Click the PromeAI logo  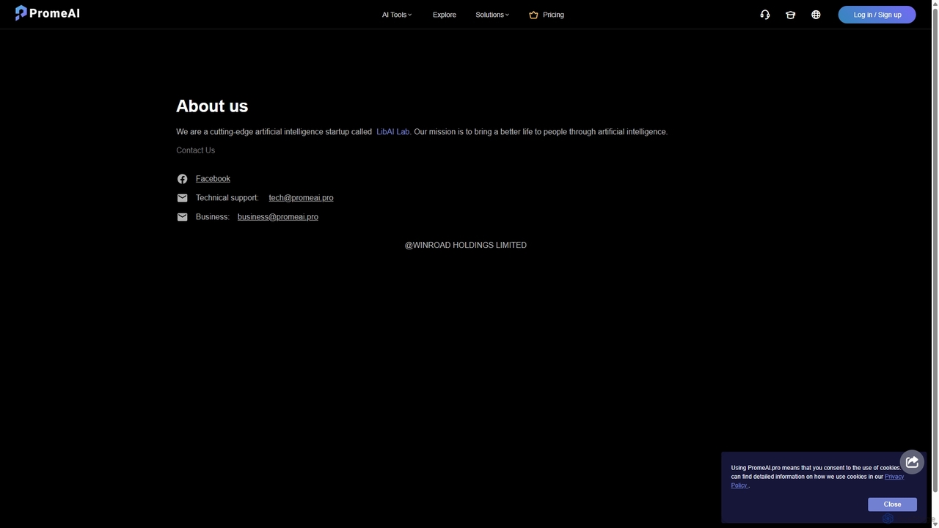pos(47,13)
